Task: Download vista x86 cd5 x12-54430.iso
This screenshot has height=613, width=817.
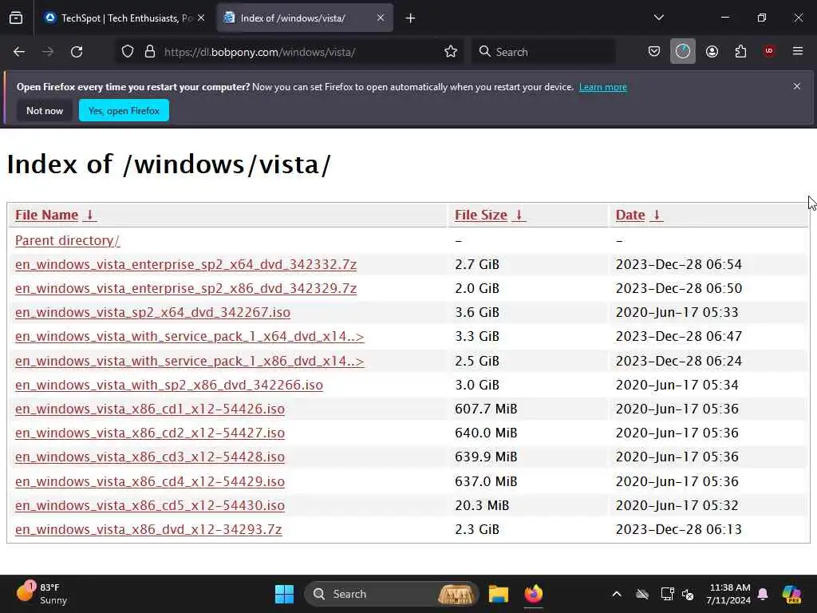Action: (x=150, y=505)
